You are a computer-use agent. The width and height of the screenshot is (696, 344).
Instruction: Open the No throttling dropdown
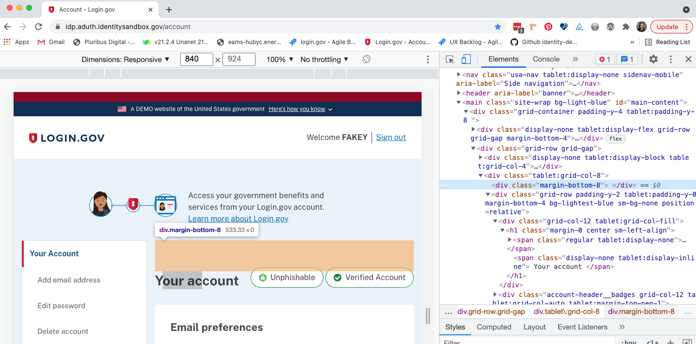[324, 59]
